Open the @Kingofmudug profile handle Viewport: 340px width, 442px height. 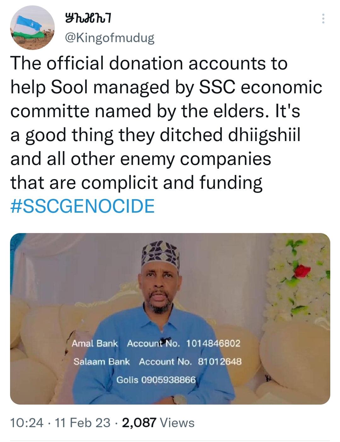coord(109,38)
